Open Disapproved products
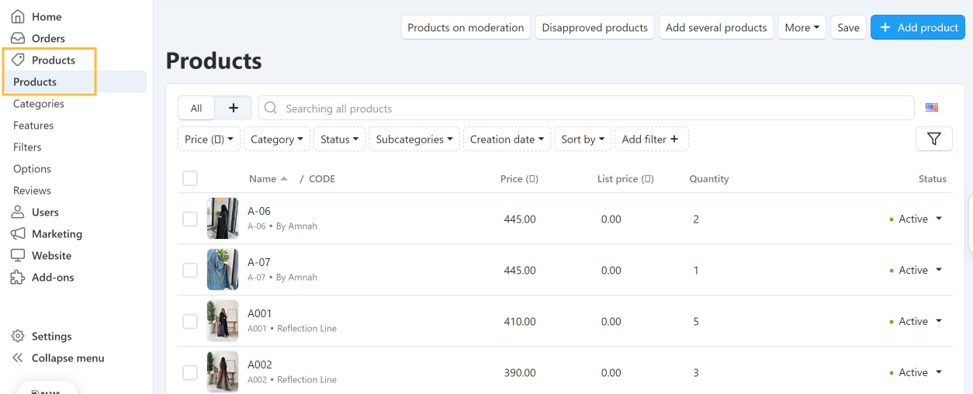 click(594, 27)
